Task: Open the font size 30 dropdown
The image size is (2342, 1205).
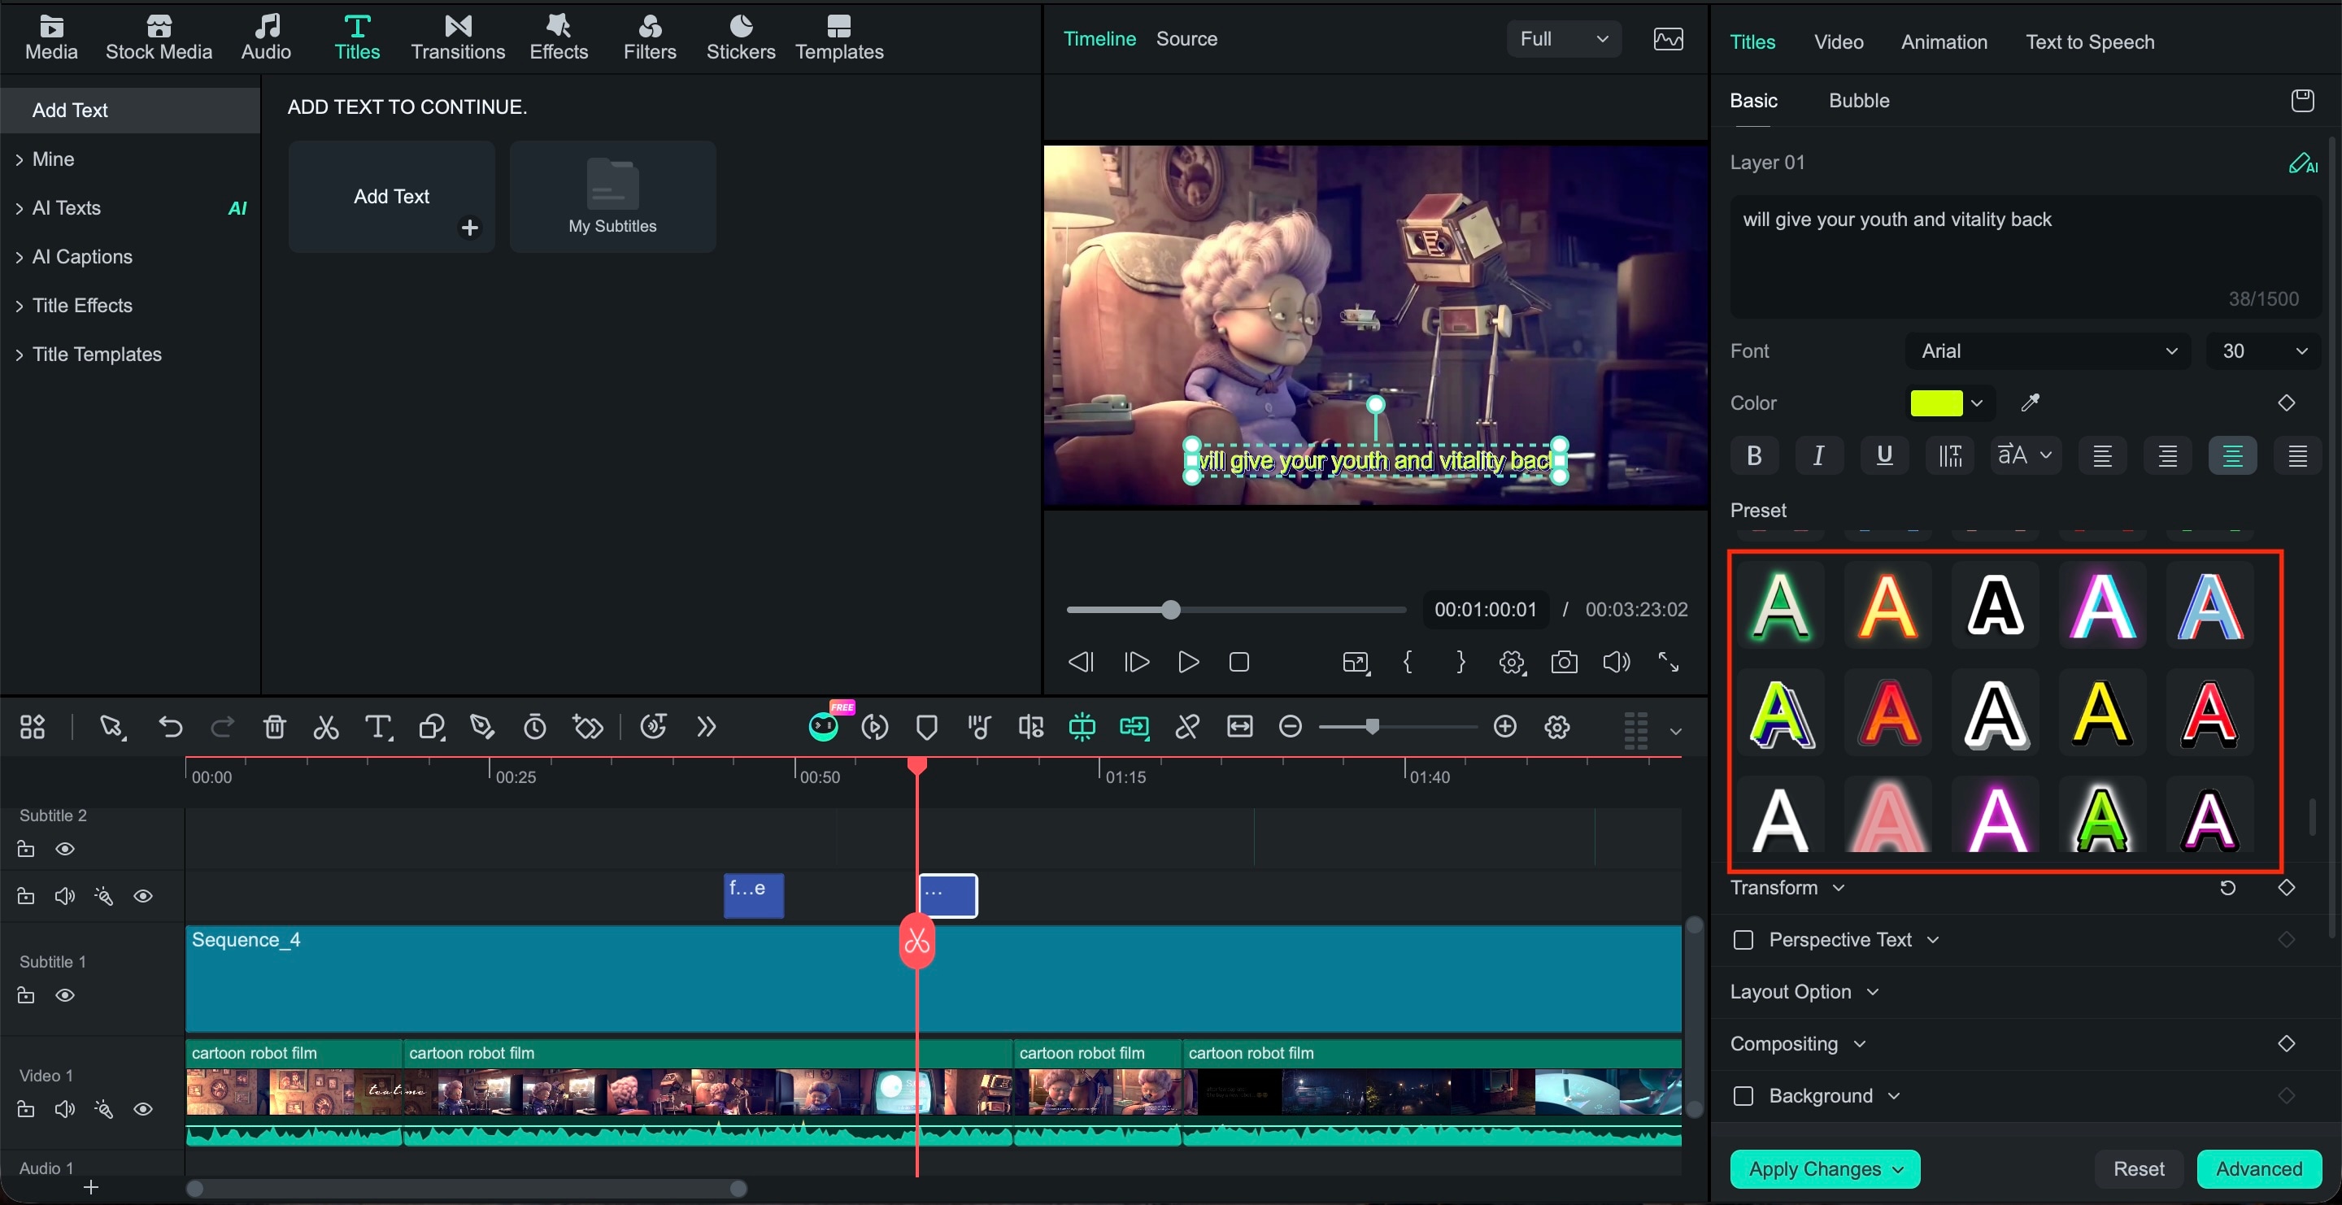Action: pyautogui.click(x=2264, y=350)
